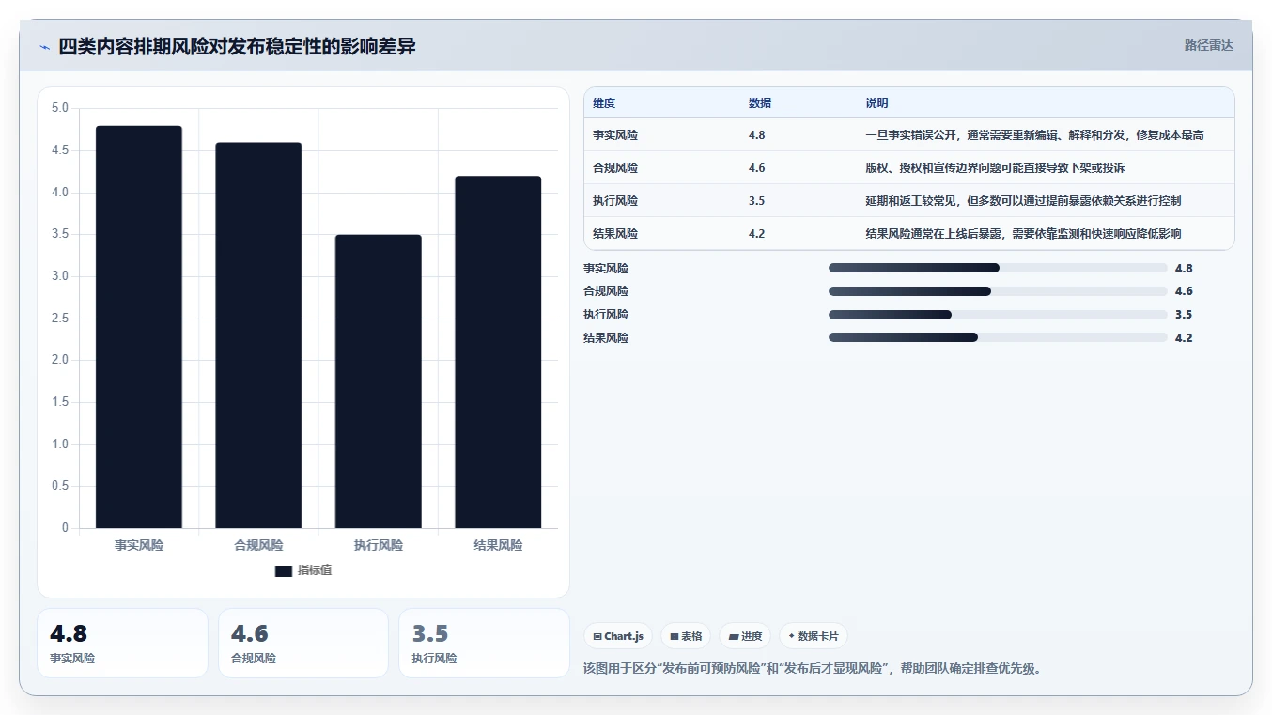Click the description starting 结果风险通常在上线后

click(x=1023, y=234)
